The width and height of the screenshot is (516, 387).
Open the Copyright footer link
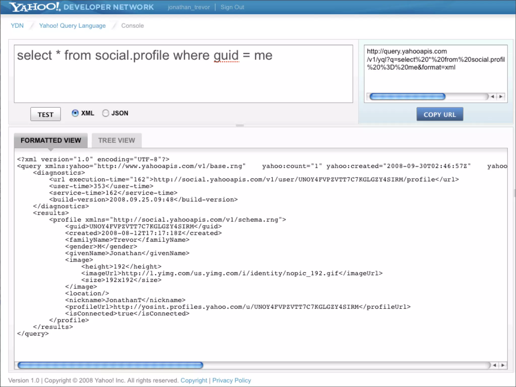point(194,380)
